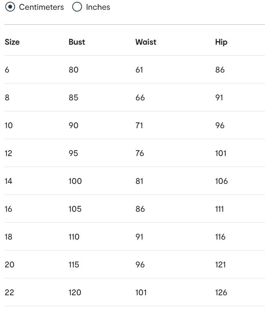The width and height of the screenshot is (265, 318).
Task: Click the waist value 61 for size 6
Action: (x=139, y=70)
